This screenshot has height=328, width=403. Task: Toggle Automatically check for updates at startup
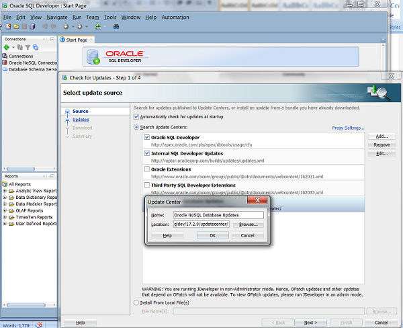point(136,117)
